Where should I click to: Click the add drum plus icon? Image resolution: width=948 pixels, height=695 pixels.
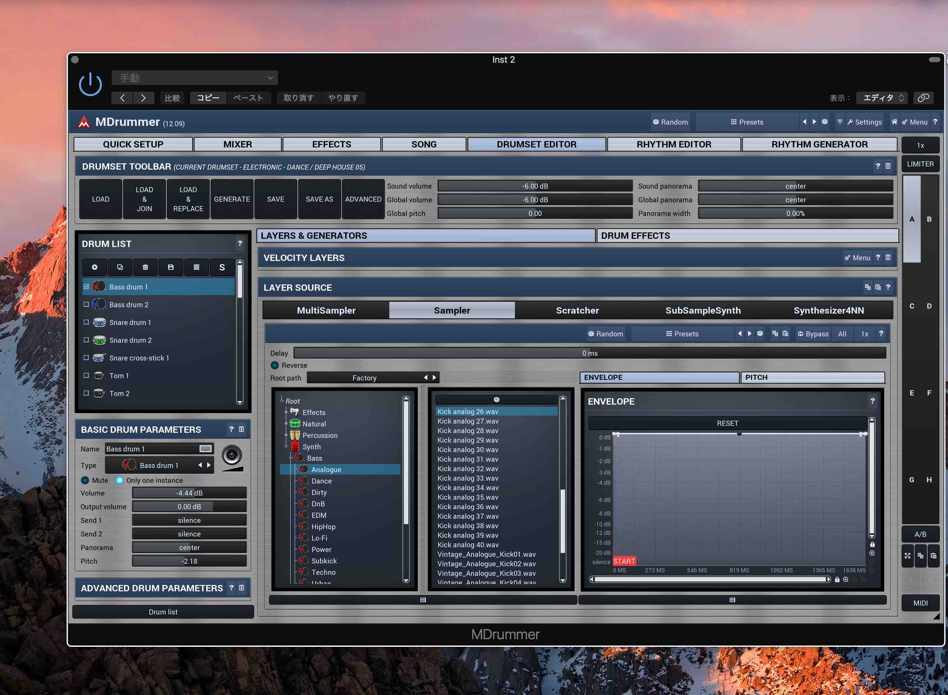95,267
